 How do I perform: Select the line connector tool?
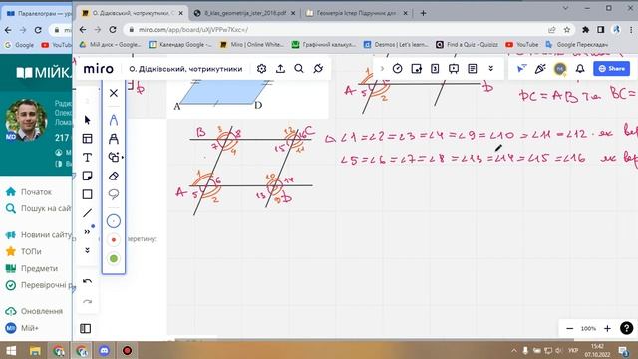[x=87, y=213]
